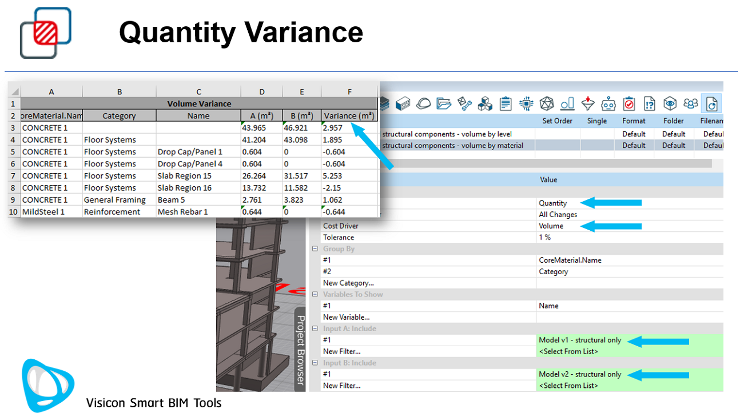The image size is (740, 417).
Task: Click the robot face toolbar icon
Action: point(608,103)
